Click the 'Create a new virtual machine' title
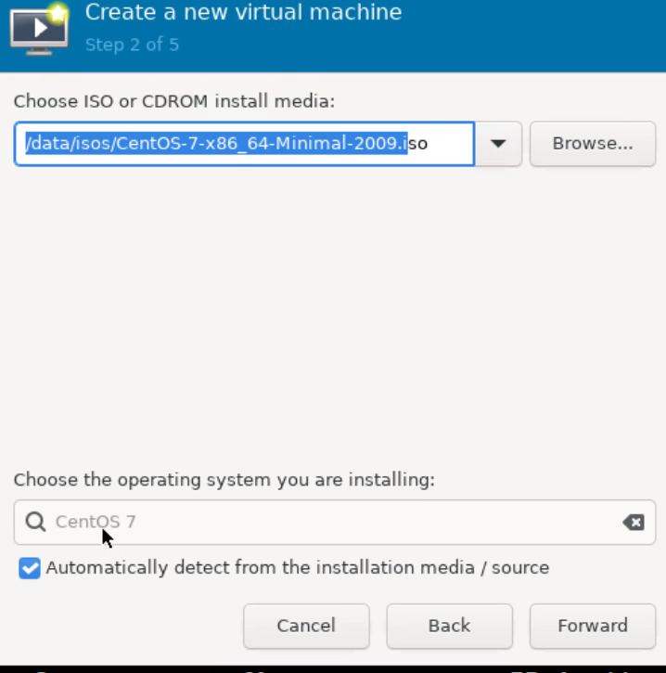This screenshot has height=673, width=666. pyautogui.click(x=243, y=13)
